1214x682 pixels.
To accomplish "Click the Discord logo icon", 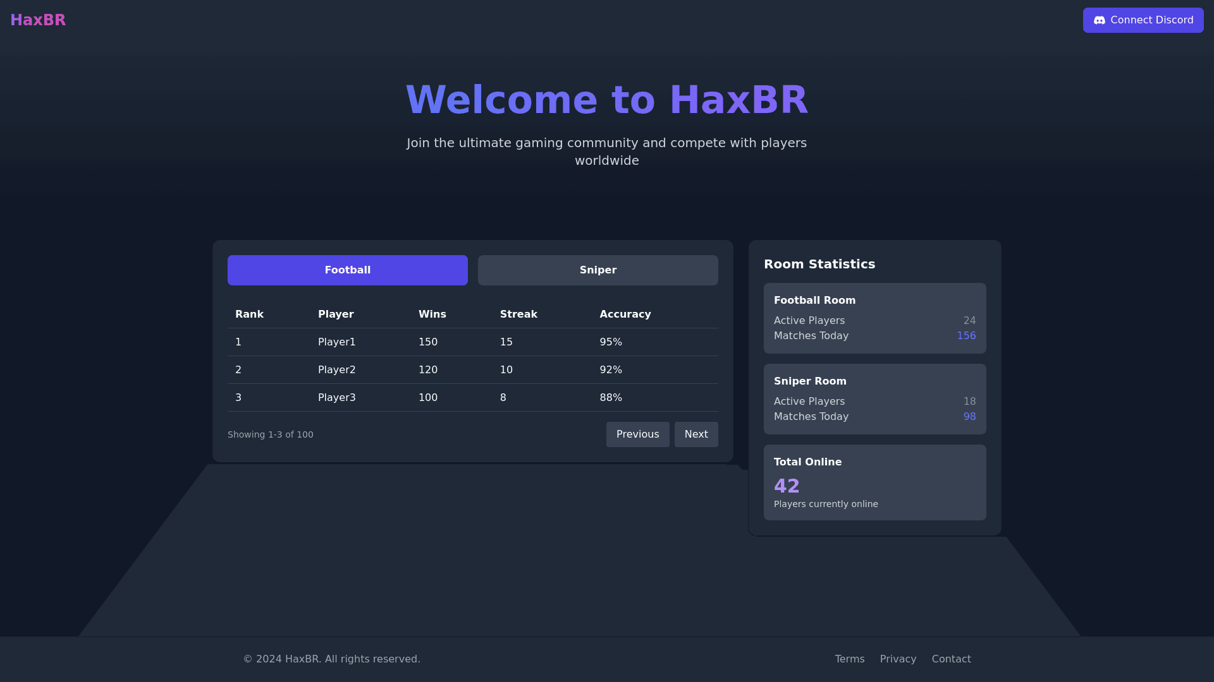I will (x=1100, y=20).
